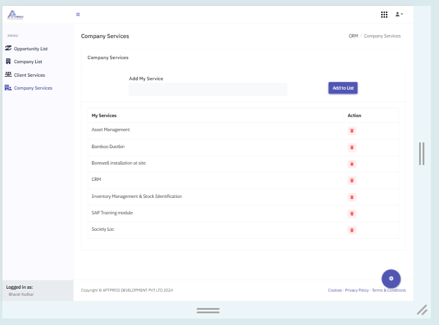The height and width of the screenshot is (325, 439).
Task: Delete the Bamboo Dustbin service
Action: tap(352, 147)
